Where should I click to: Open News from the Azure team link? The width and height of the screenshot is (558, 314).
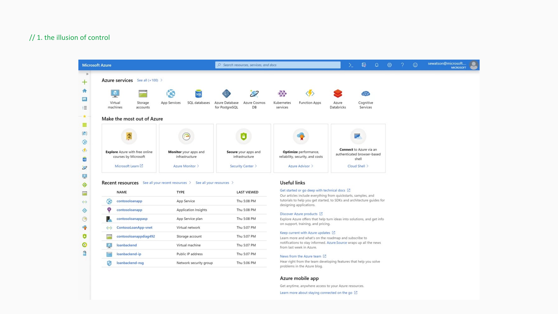coord(303,256)
